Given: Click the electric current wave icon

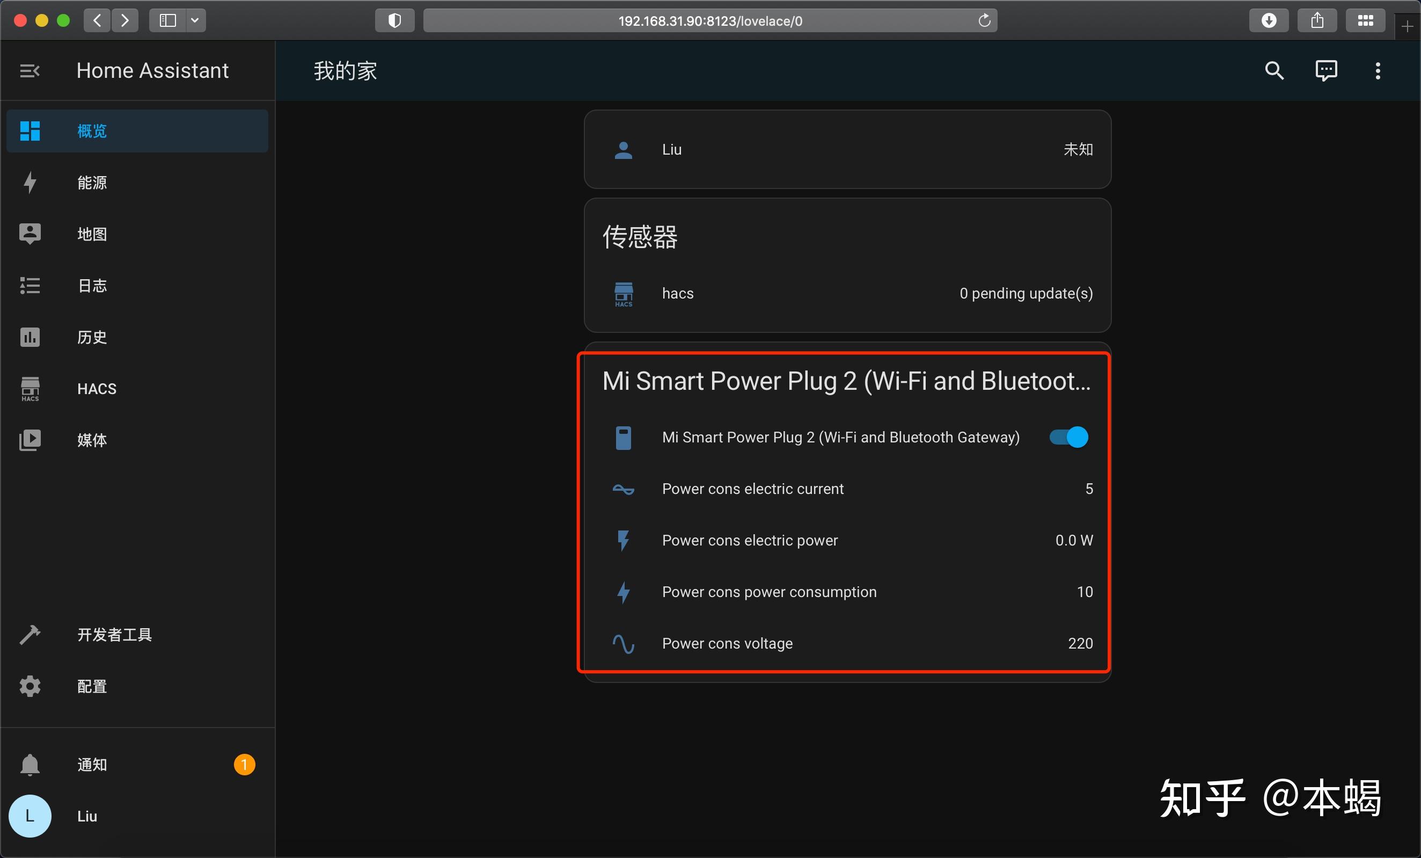Looking at the screenshot, I should click(x=624, y=489).
